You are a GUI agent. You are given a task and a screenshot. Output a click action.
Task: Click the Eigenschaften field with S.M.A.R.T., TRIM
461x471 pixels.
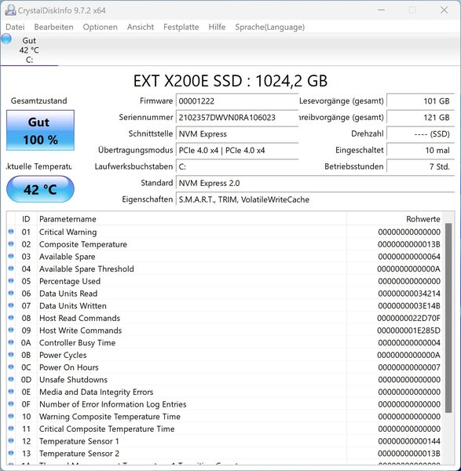[x=315, y=199]
